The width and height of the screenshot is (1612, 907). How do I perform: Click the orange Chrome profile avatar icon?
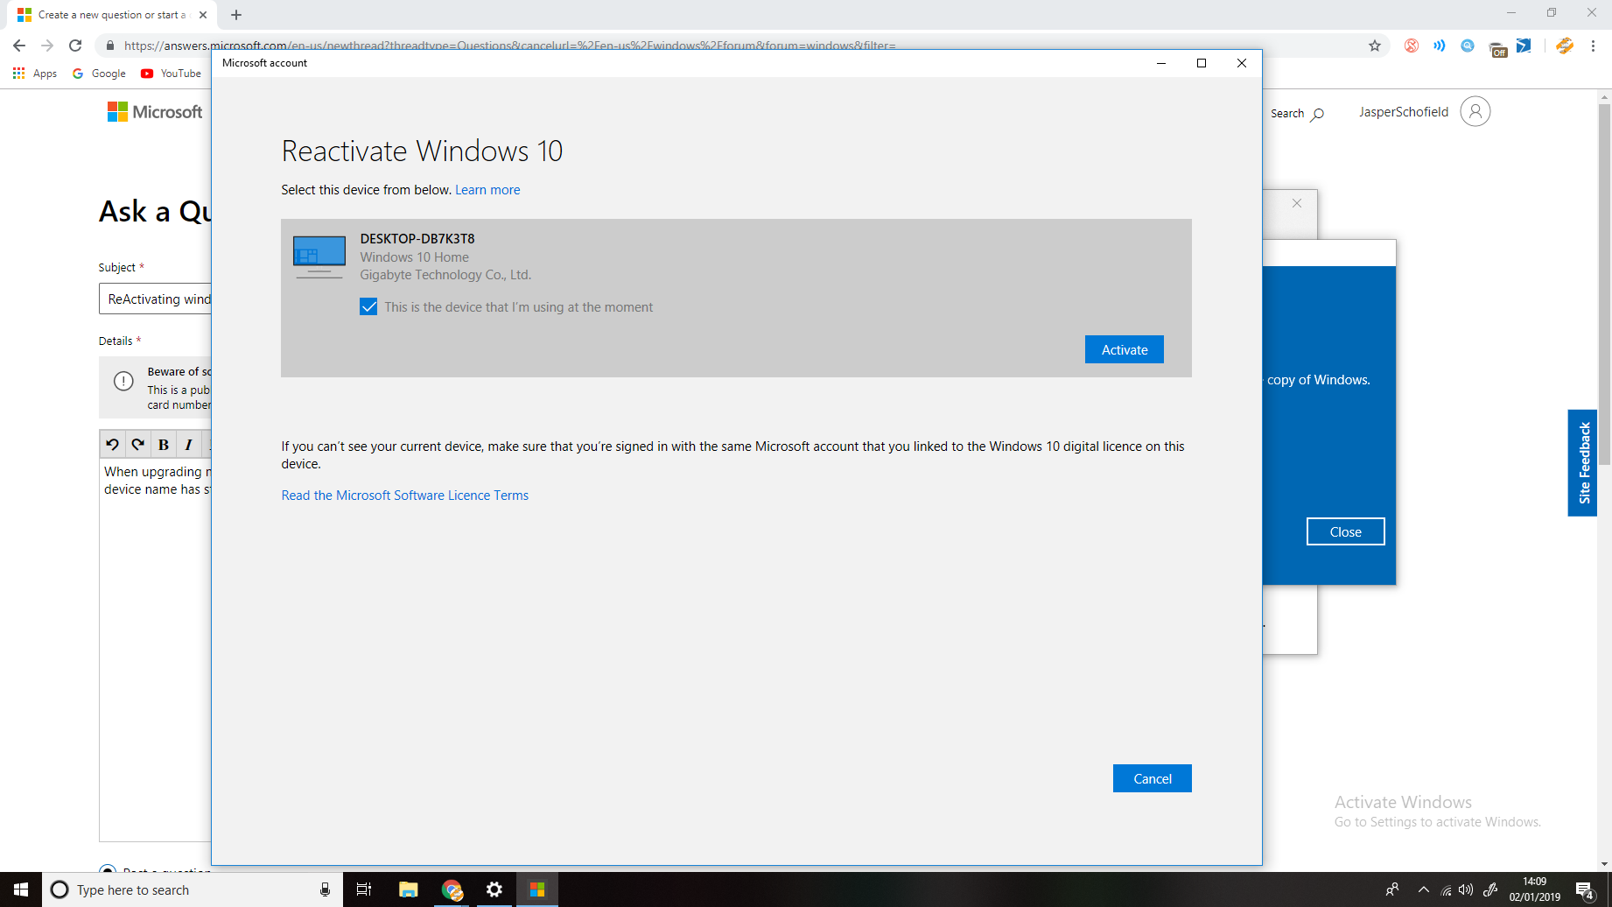point(1565,46)
